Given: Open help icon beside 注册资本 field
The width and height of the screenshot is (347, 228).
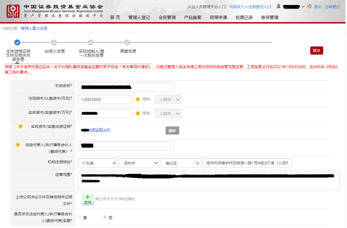Looking at the screenshot, I should coord(138,100).
